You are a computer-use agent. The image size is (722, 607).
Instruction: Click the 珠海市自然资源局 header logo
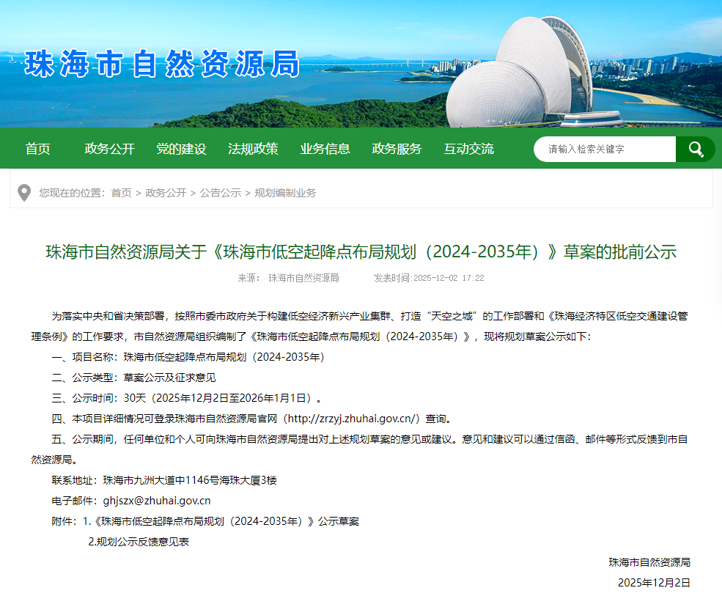(x=162, y=65)
